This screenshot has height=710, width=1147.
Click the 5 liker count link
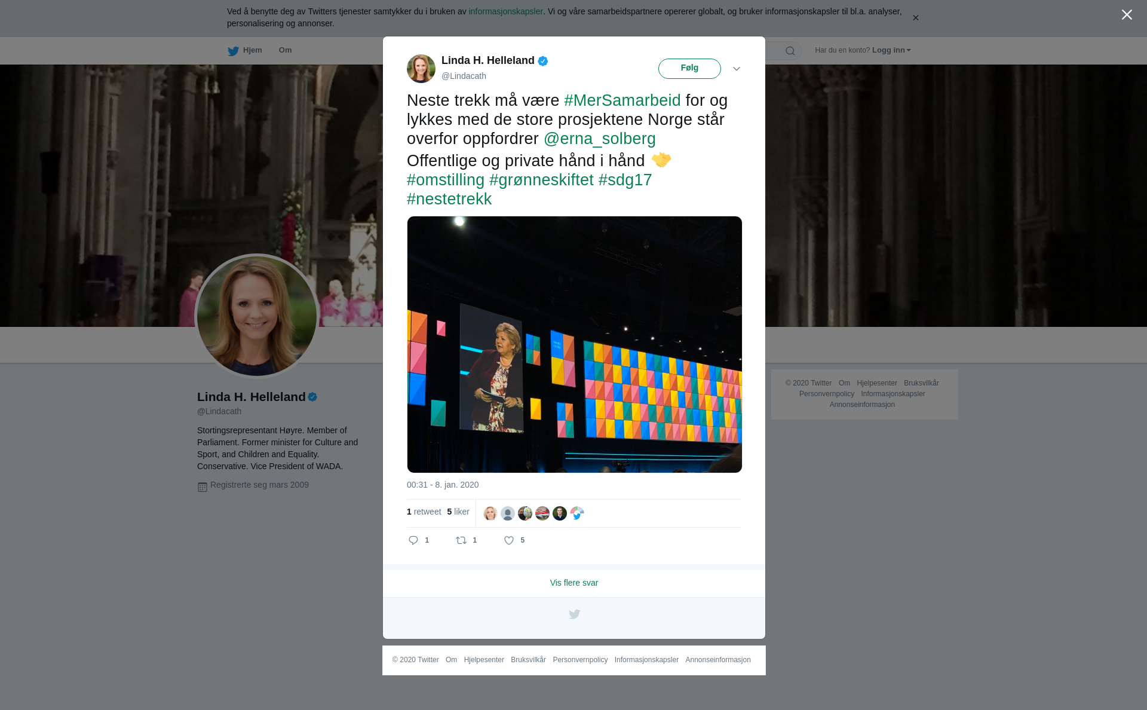pyautogui.click(x=458, y=512)
